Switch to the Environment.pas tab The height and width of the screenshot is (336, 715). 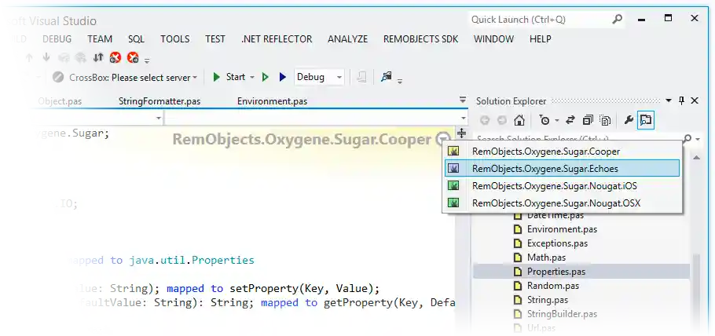point(272,100)
